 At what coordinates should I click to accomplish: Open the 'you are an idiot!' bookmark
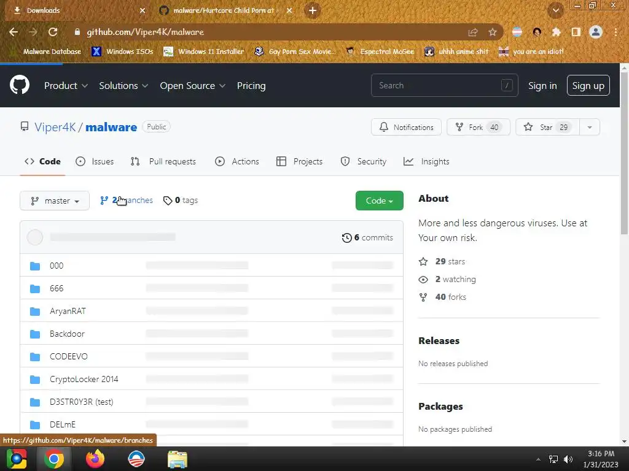(531, 52)
